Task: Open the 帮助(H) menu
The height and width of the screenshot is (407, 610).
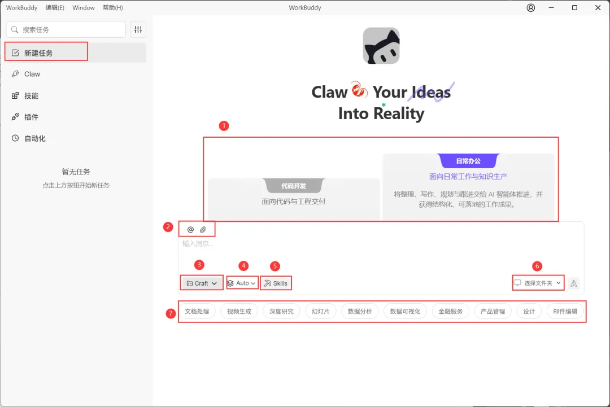Action: click(x=113, y=8)
